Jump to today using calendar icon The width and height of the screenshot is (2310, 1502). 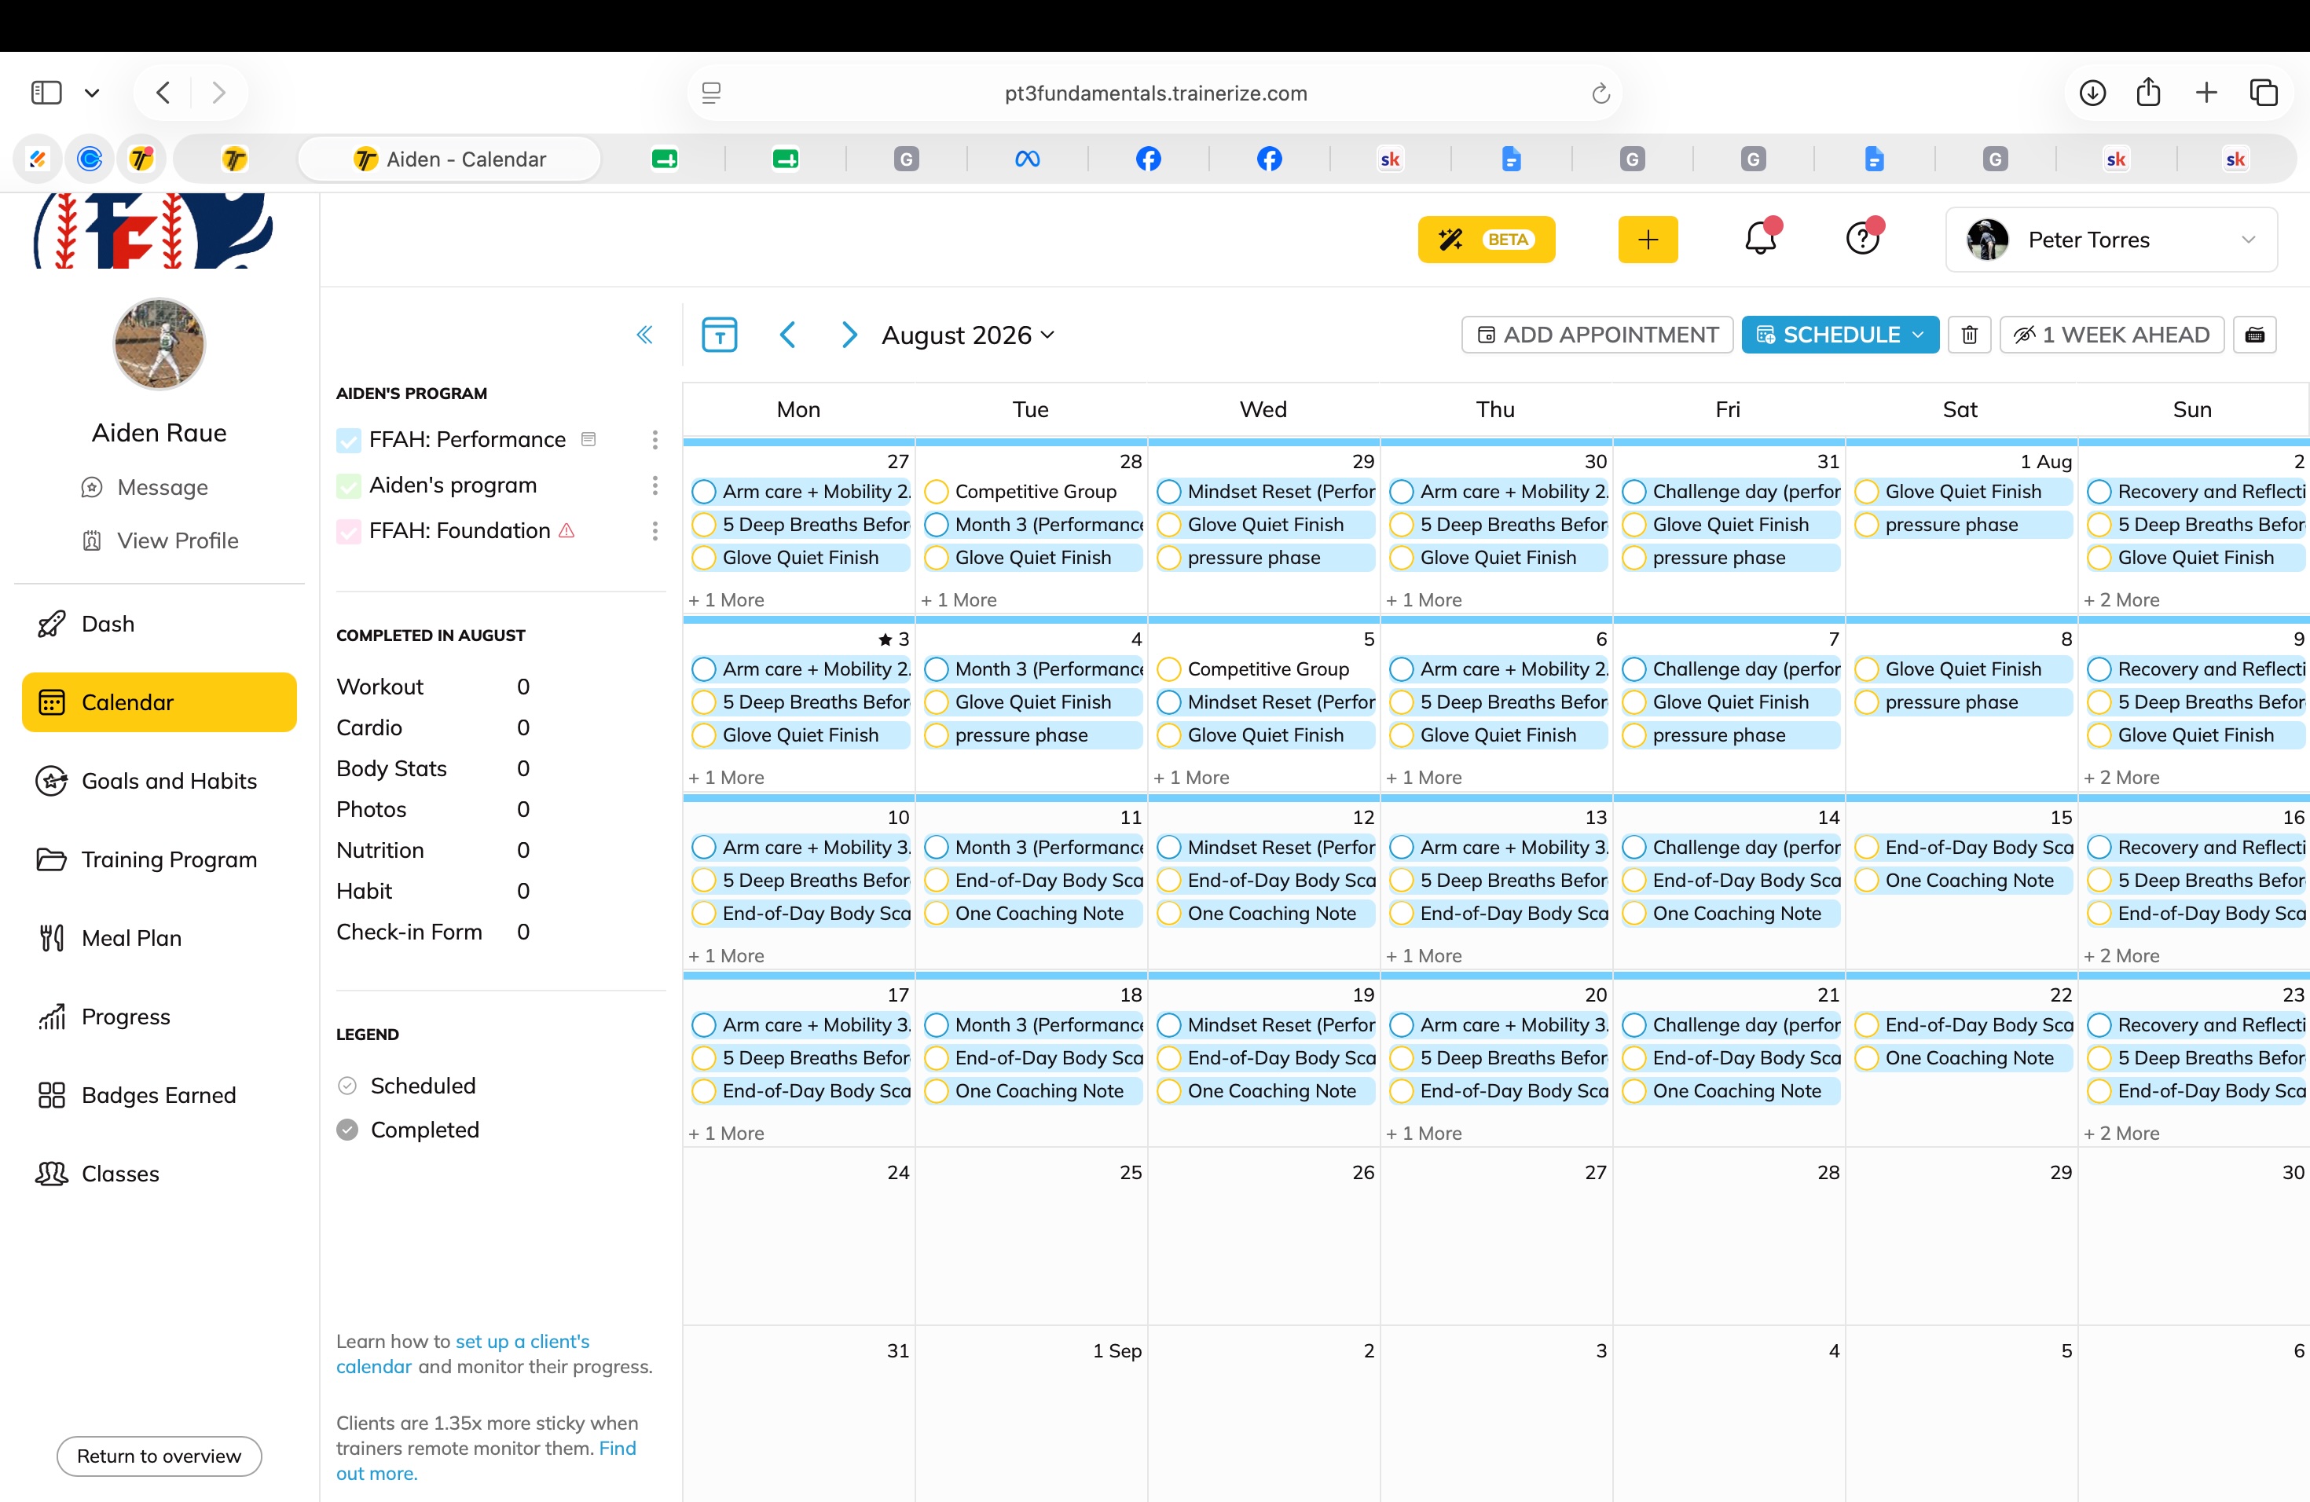[x=719, y=335]
